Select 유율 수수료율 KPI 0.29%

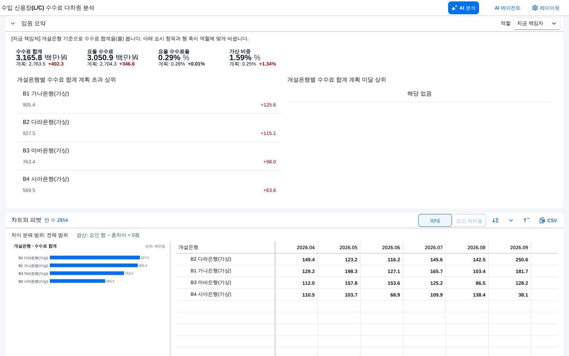pyautogui.click(x=169, y=57)
